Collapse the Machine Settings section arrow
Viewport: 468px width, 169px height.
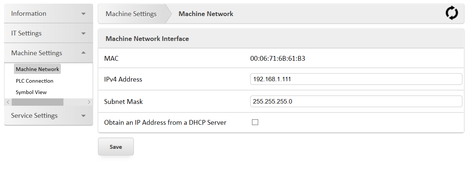pos(84,53)
